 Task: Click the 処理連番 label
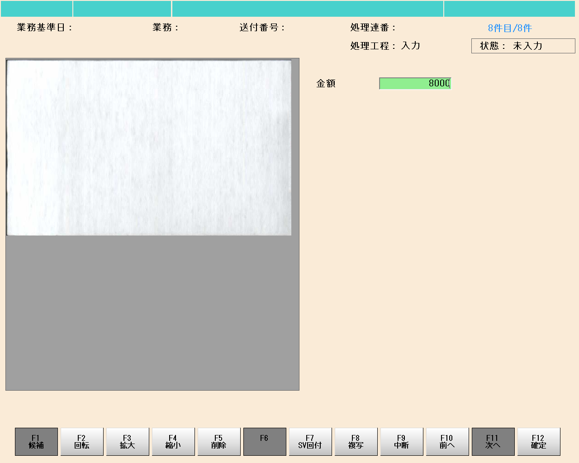[373, 28]
